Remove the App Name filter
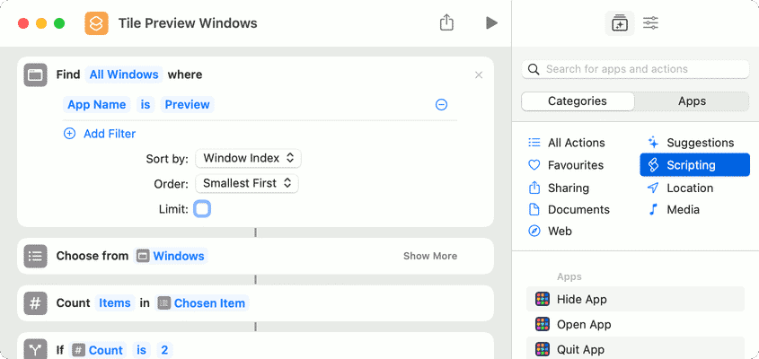 441,104
